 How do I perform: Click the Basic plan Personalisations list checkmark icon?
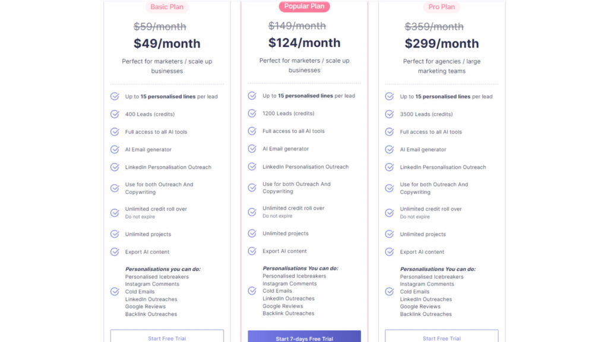pos(115,292)
